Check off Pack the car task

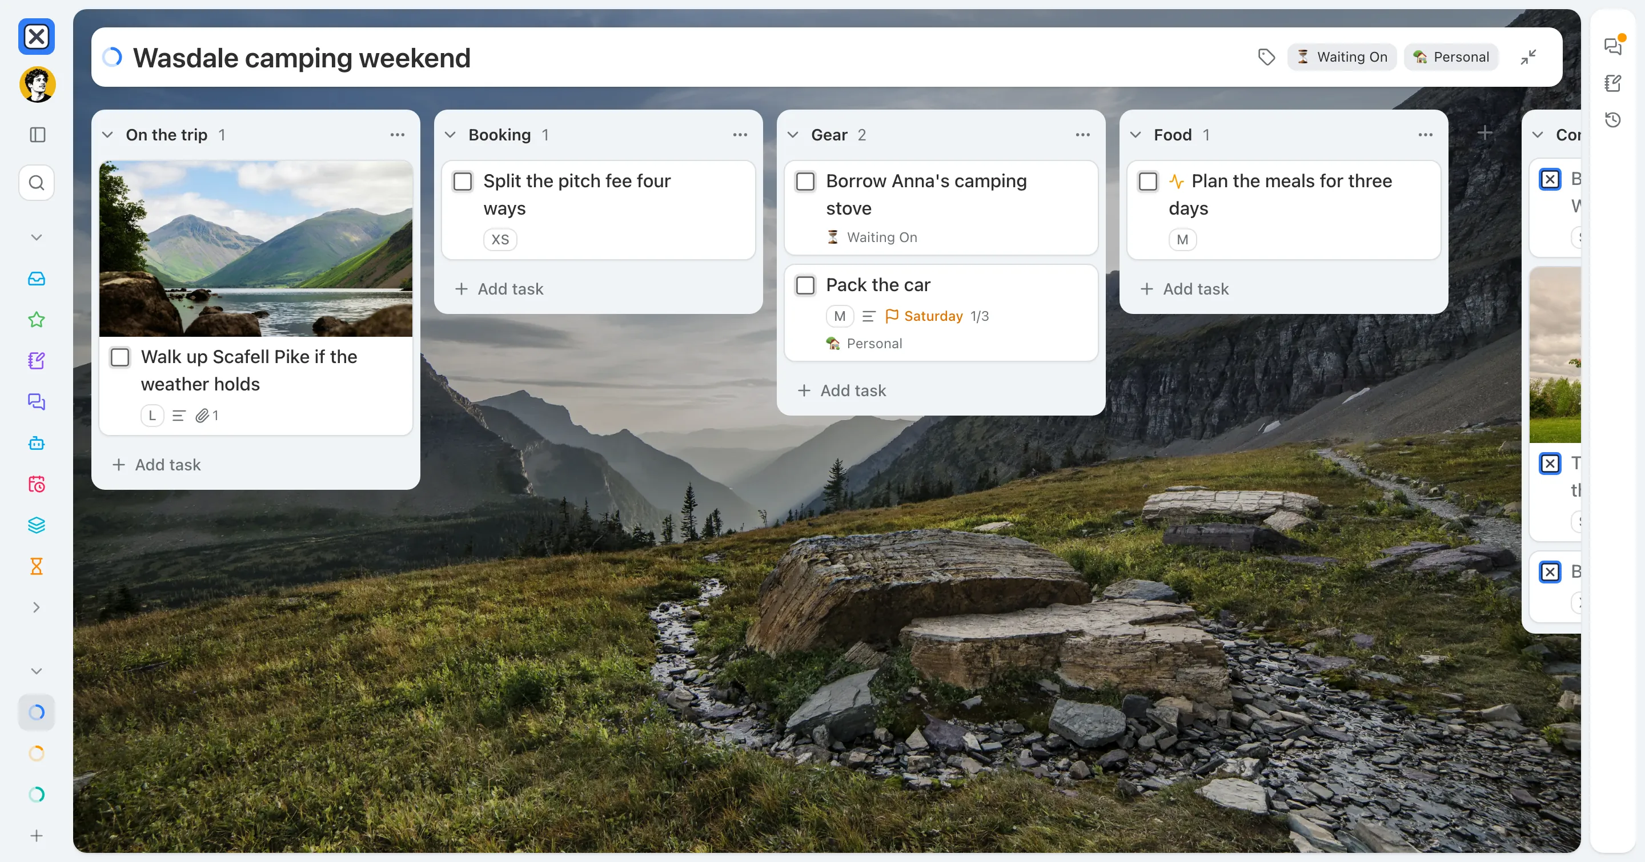(805, 285)
